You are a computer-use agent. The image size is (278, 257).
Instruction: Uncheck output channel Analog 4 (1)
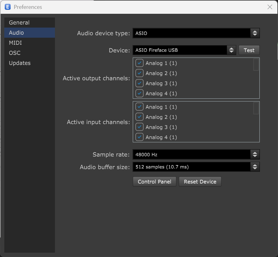click(139, 93)
